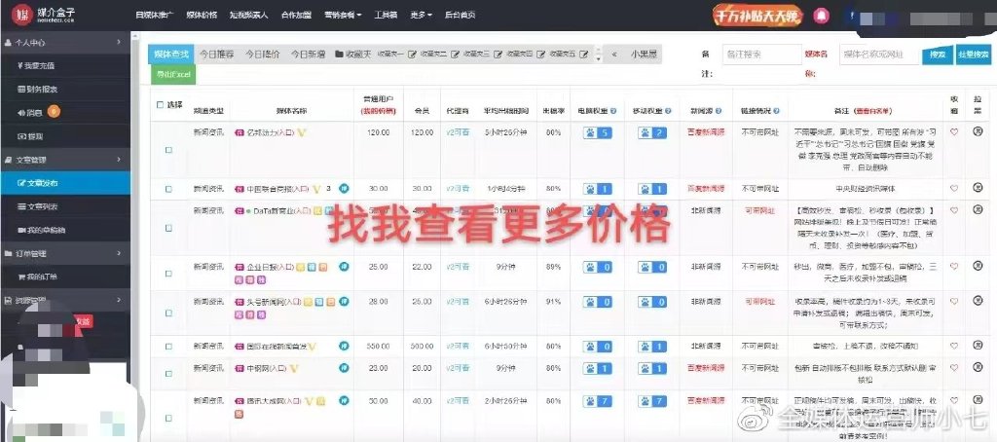Open 合作加盟 in top navigation

point(296,15)
